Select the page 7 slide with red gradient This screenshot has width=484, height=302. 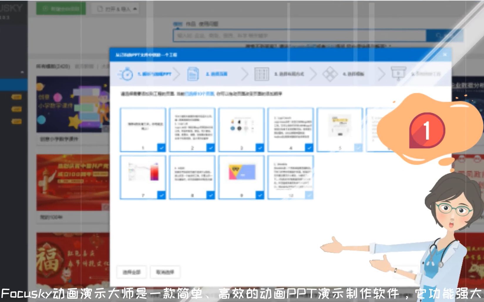coord(143,177)
